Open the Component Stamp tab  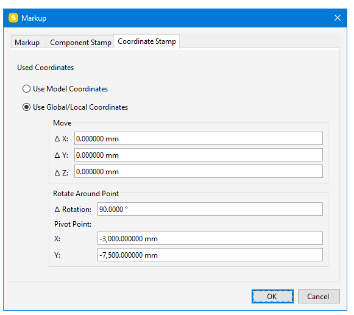tap(80, 42)
